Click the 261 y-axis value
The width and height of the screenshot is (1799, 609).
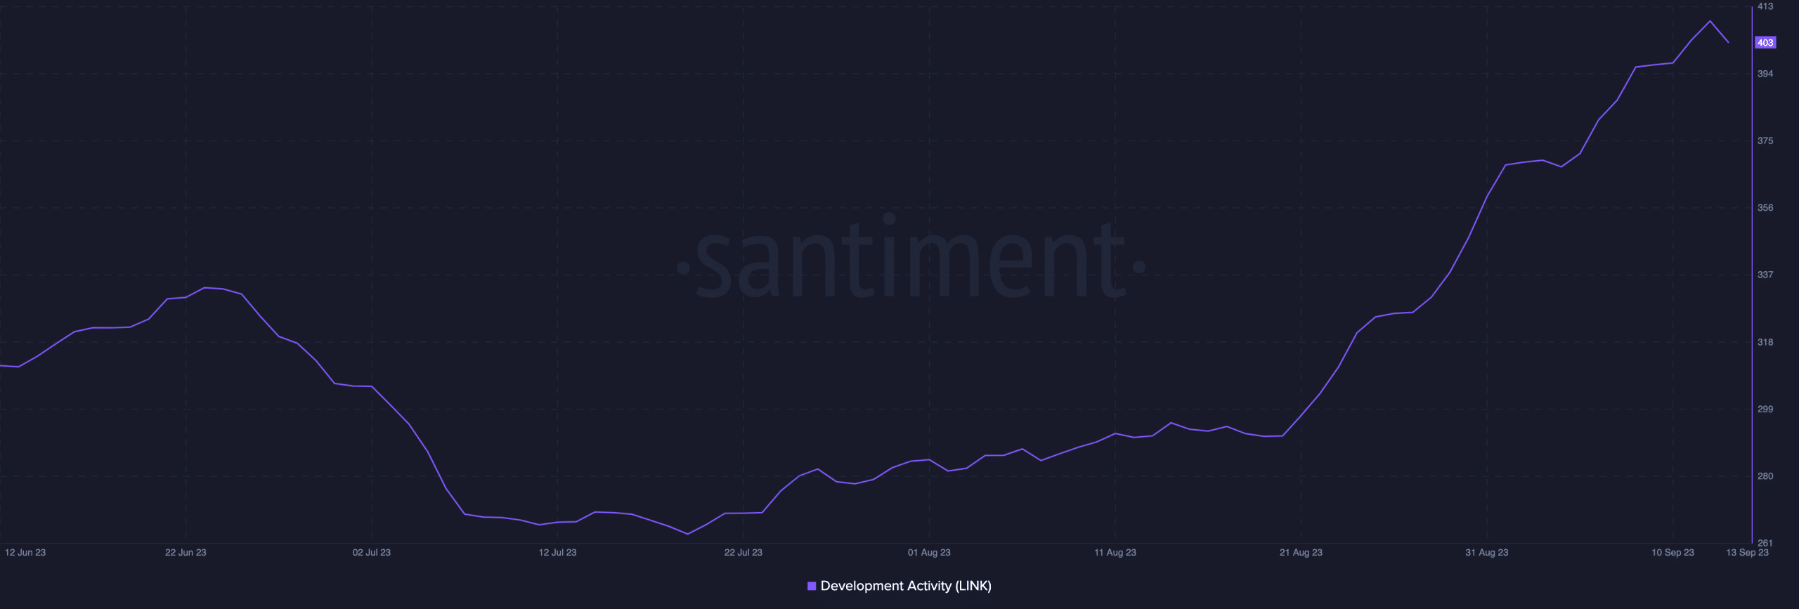[1765, 543]
